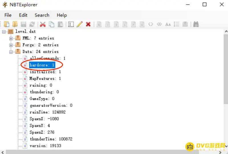Collapse the level.dat root node

click(4, 31)
